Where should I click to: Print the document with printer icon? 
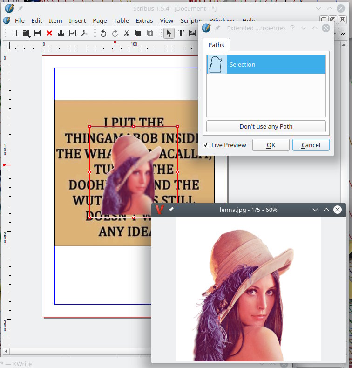tap(61, 33)
